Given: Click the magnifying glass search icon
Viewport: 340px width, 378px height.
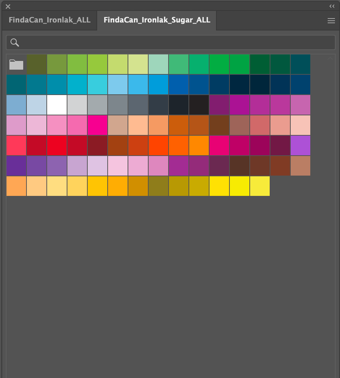Looking at the screenshot, I should pos(15,42).
